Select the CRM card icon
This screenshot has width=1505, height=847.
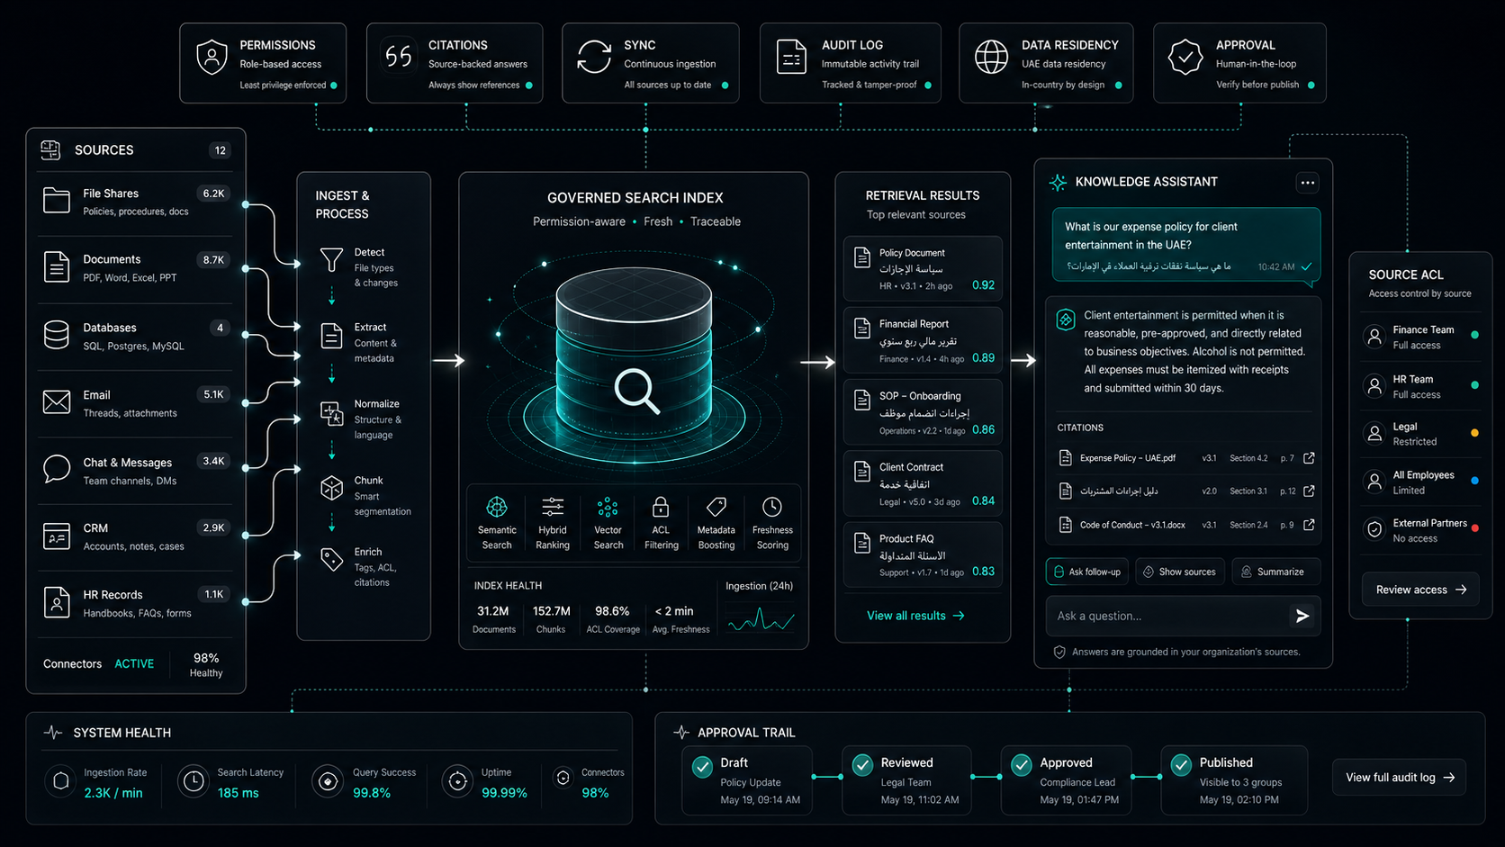(x=57, y=536)
